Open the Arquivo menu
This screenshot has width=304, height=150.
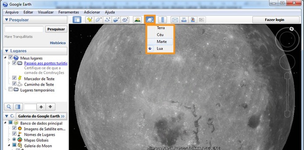point(12,12)
